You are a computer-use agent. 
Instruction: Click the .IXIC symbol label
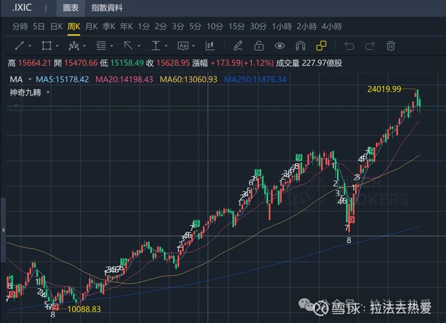point(21,7)
